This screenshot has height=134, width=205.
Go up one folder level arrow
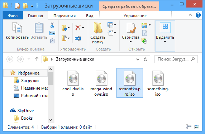coord(37,59)
